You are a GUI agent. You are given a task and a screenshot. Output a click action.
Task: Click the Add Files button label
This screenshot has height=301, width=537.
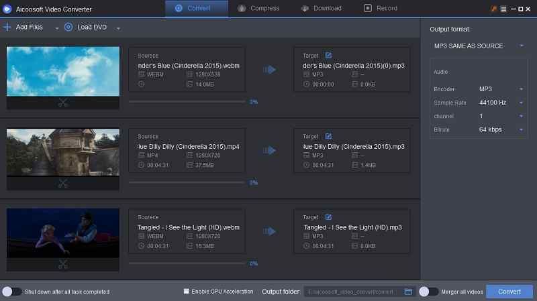click(x=29, y=27)
